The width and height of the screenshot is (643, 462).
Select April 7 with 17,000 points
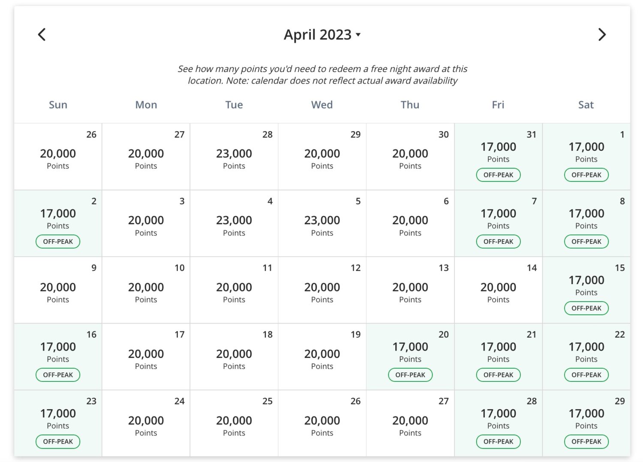point(498,222)
